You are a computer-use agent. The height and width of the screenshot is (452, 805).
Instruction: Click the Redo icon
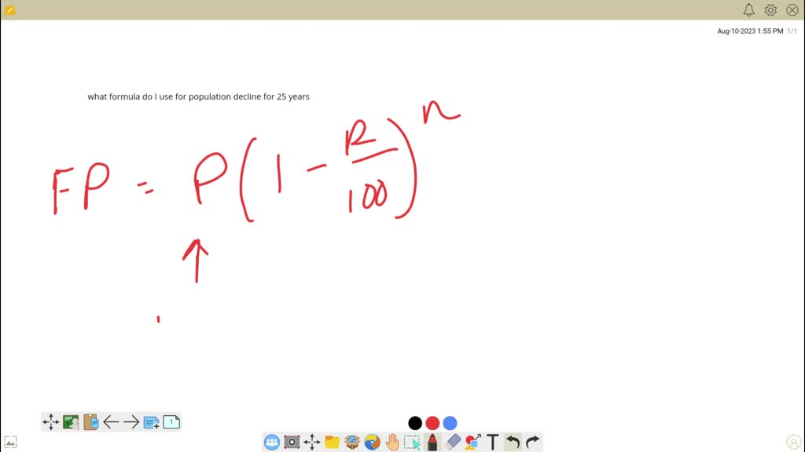point(532,442)
